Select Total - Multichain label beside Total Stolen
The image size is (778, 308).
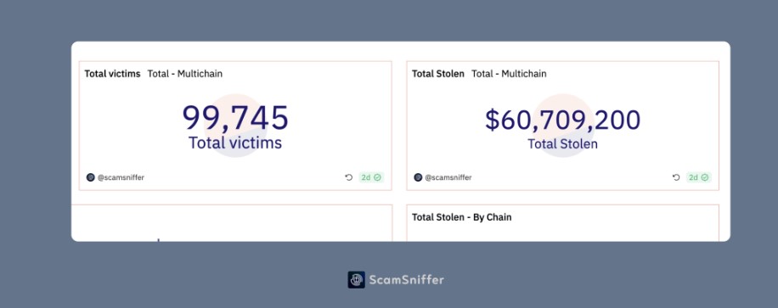click(509, 74)
